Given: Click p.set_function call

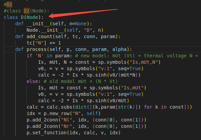Looking at the screenshot, I should (x=74, y=133).
